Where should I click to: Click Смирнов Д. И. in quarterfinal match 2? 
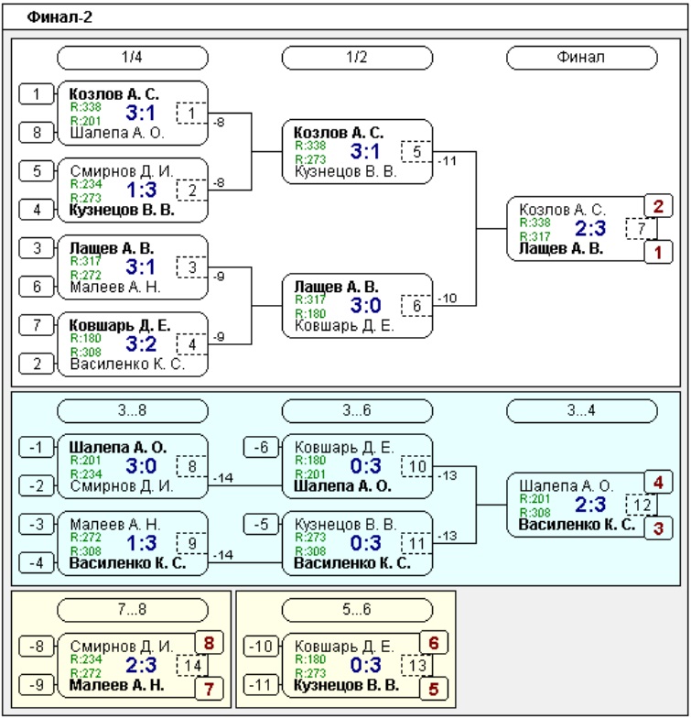[x=122, y=171]
